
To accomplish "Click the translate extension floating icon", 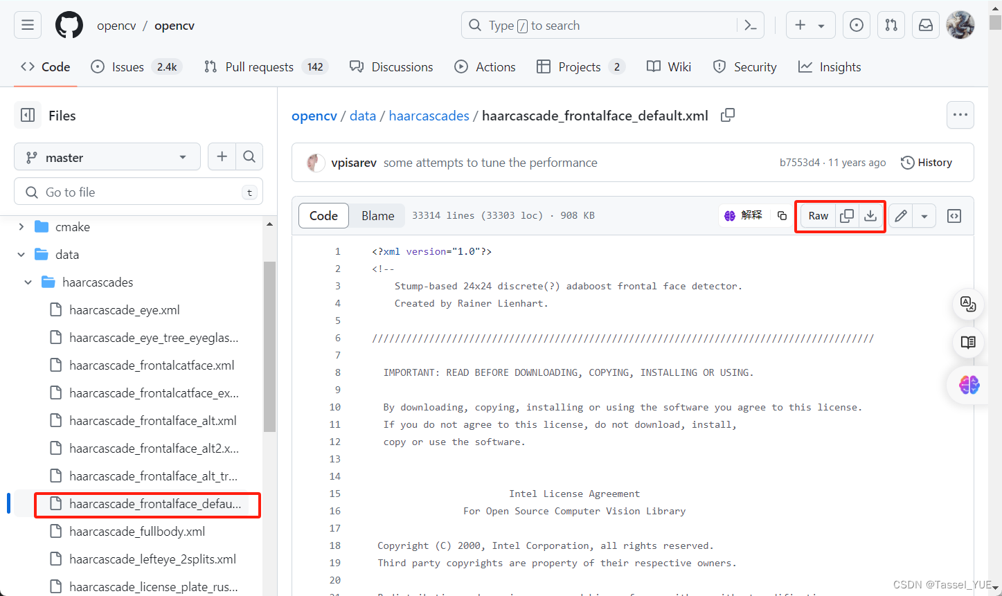I will click(968, 304).
